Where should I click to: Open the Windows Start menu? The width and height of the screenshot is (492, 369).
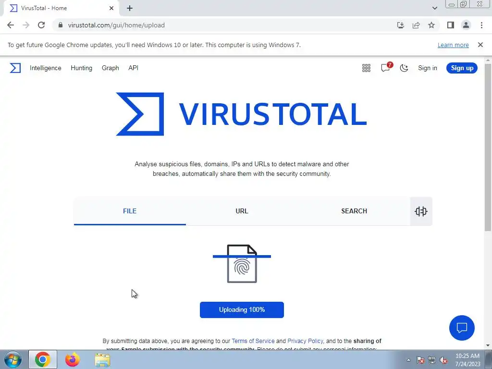click(13, 359)
